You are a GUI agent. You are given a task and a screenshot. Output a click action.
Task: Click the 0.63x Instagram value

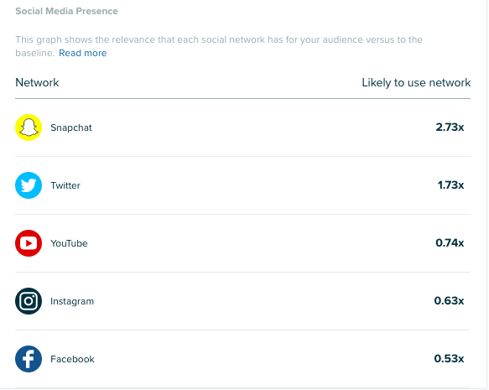[x=449, y=301]
